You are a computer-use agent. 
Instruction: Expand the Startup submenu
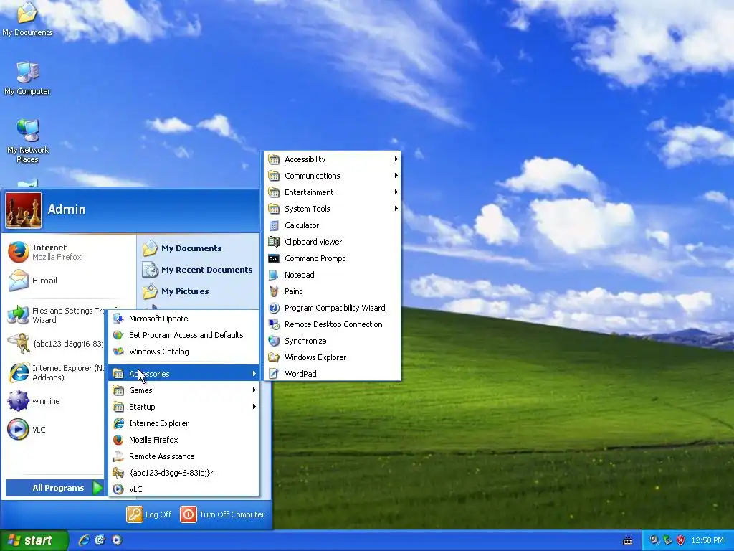coord(184,407)
